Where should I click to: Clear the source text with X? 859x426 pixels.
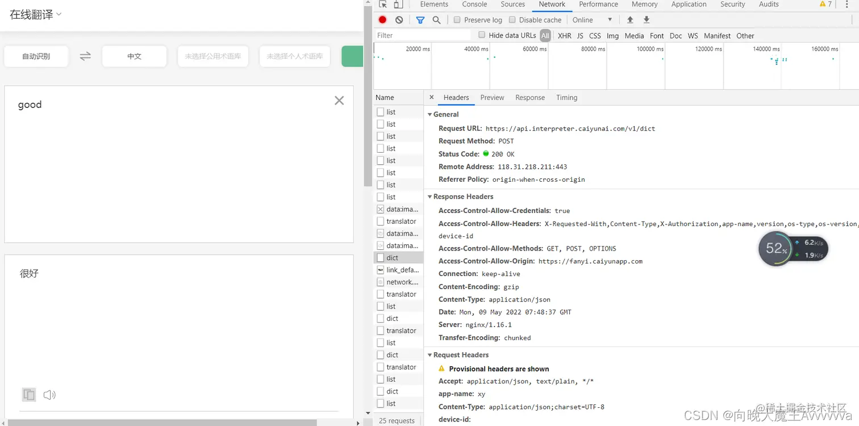(x=339, y=101)
